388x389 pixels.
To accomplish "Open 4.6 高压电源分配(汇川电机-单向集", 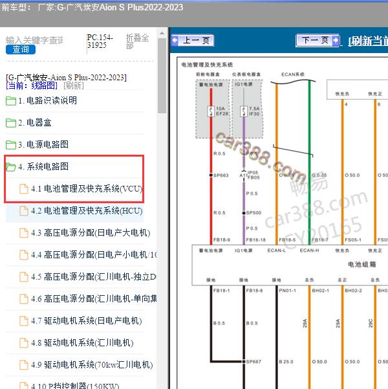I will [x=94, y=299].
